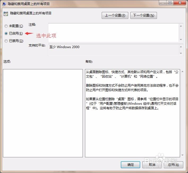Click help paragraph starting 从桌面删除图标
This screenshot has height=173, width=188.
pyautogui.click(x=132, y=74)
